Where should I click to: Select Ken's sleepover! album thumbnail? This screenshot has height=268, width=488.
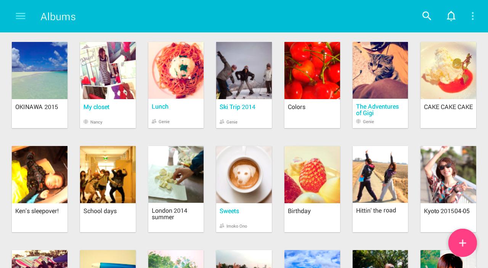pyautogui.click(x=40, y=175)
